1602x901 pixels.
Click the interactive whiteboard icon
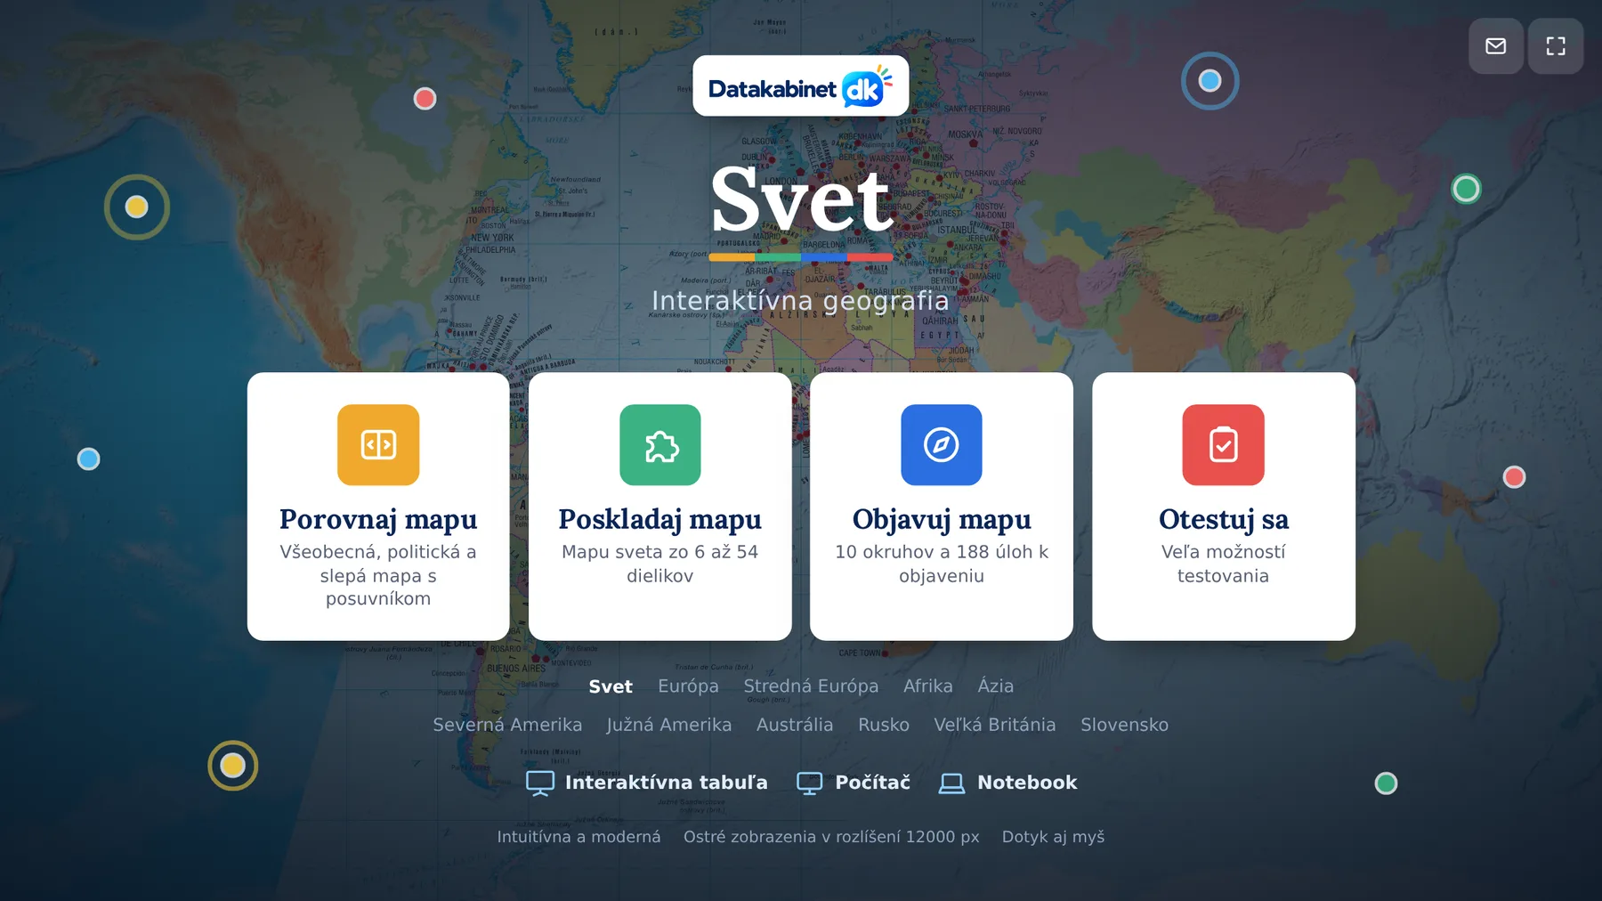point(540,783)
